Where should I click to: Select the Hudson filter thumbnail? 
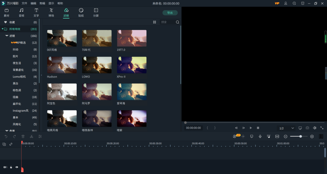click(x=62, y=65)
